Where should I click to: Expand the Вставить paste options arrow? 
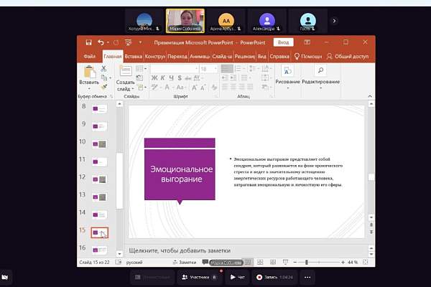(x=89, y=89)
